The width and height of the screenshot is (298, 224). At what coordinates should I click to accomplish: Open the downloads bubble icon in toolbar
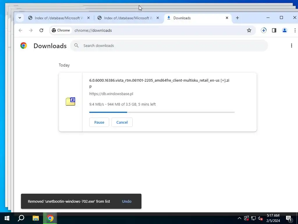pyautogui.click(x=264, y=30)
